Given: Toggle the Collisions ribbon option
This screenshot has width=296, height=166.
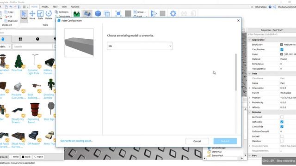Looking at the screenshot, I should tap(62, 12).
